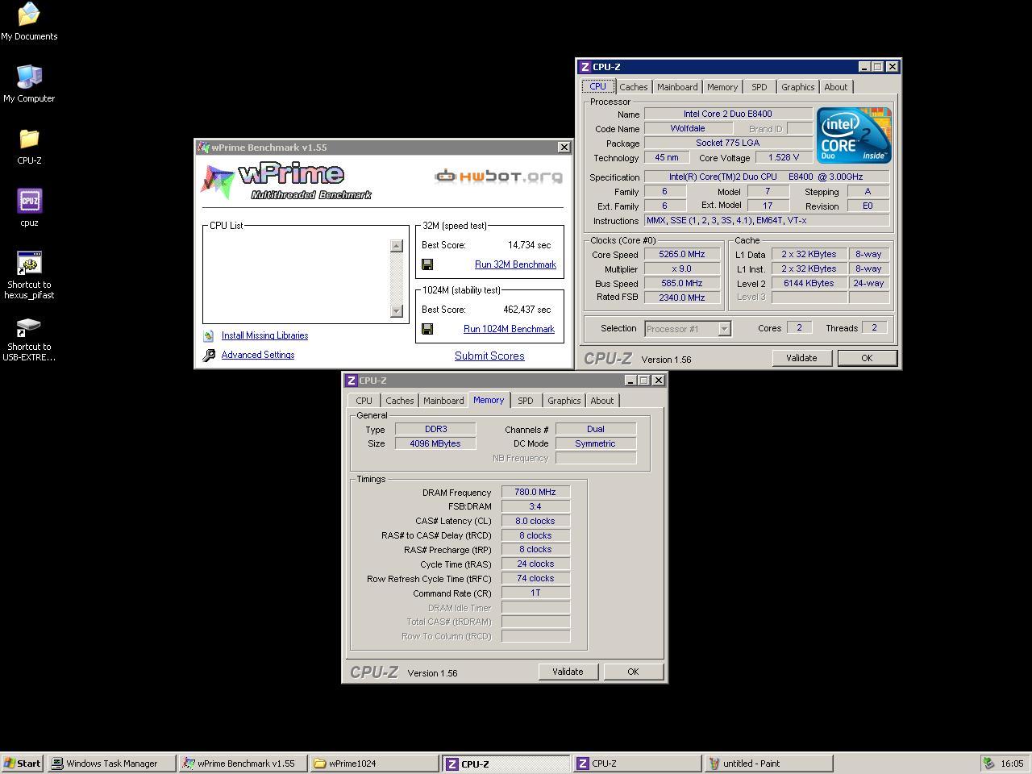Click the Intel Core 2 Duo badge

(854, 135)
